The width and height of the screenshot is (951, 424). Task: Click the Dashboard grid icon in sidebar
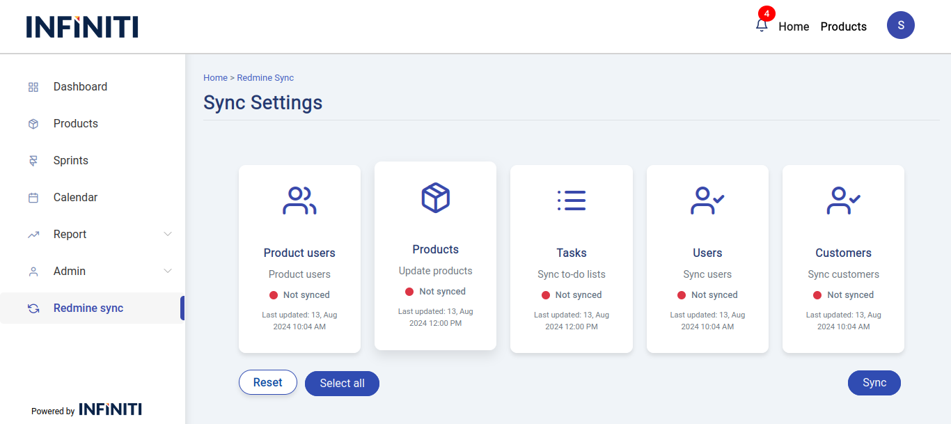pos(33,87)
